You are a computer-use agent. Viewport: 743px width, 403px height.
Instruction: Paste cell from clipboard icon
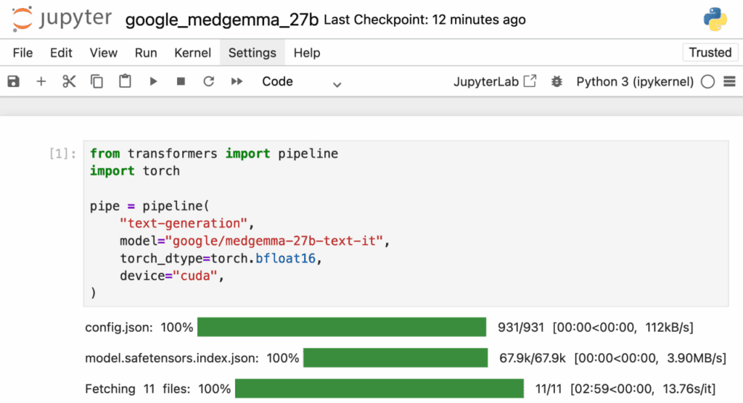[125, 82]
